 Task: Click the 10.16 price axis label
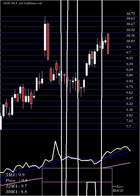pos(130,36)
